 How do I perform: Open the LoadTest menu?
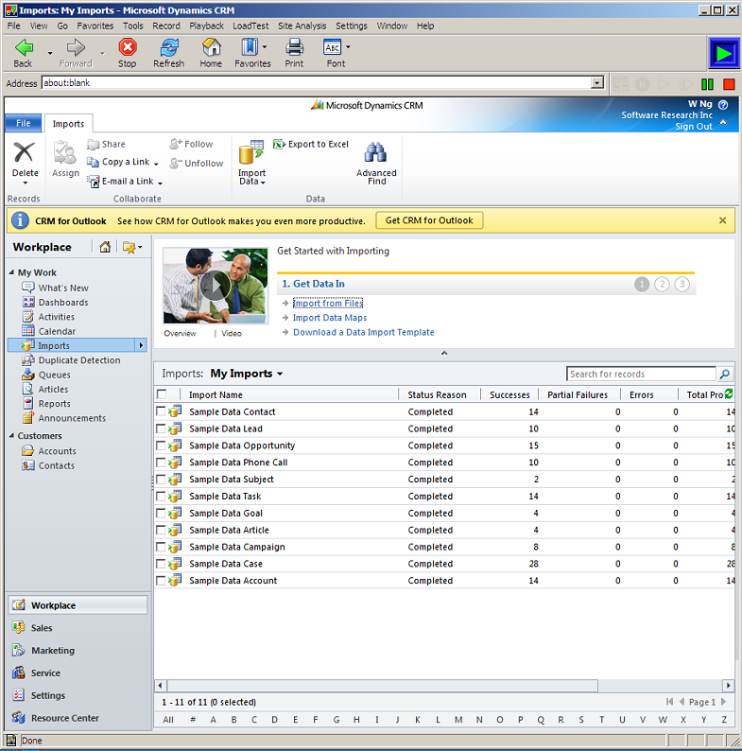pos(250,26)
